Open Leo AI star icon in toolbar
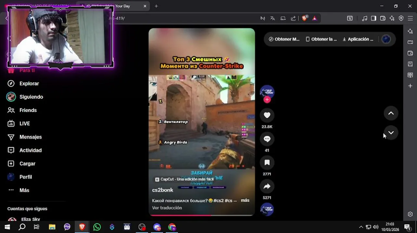The image size is (417, 233). pos(392,18)
